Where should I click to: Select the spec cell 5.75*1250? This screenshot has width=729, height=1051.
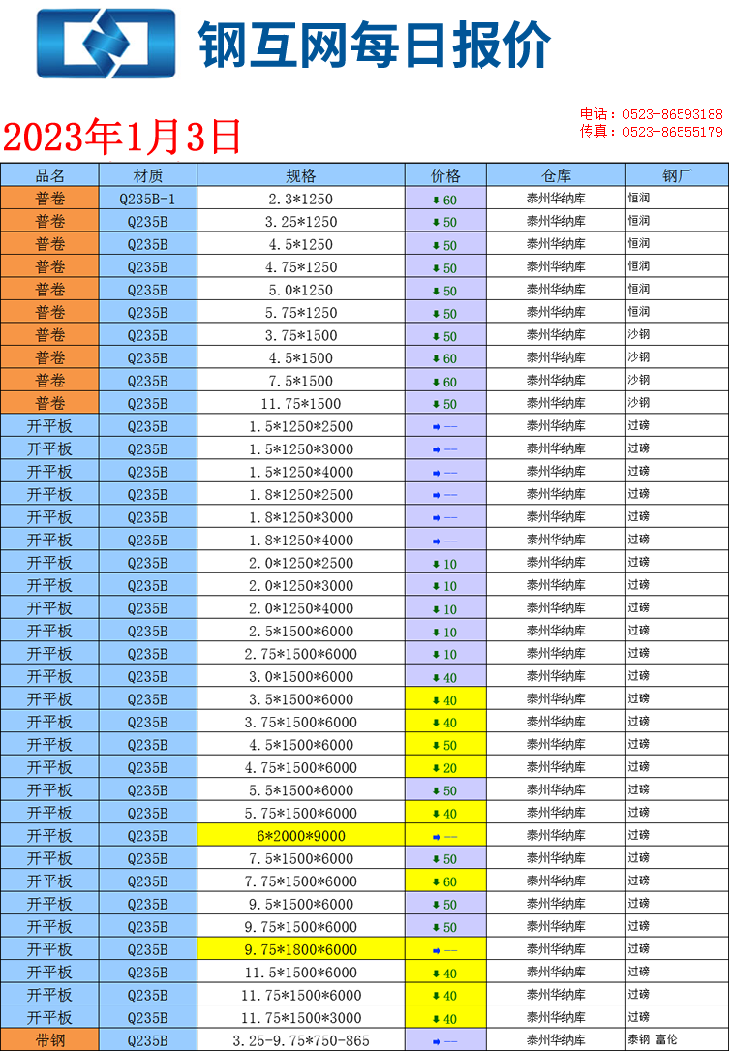tap(301, 313)
